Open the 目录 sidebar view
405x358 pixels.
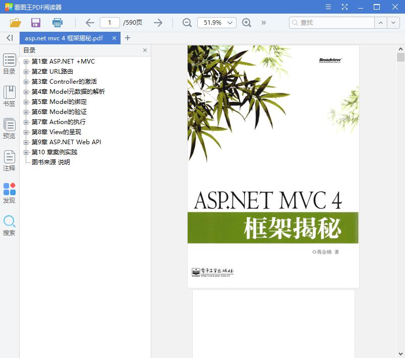[x=9, y=64]
